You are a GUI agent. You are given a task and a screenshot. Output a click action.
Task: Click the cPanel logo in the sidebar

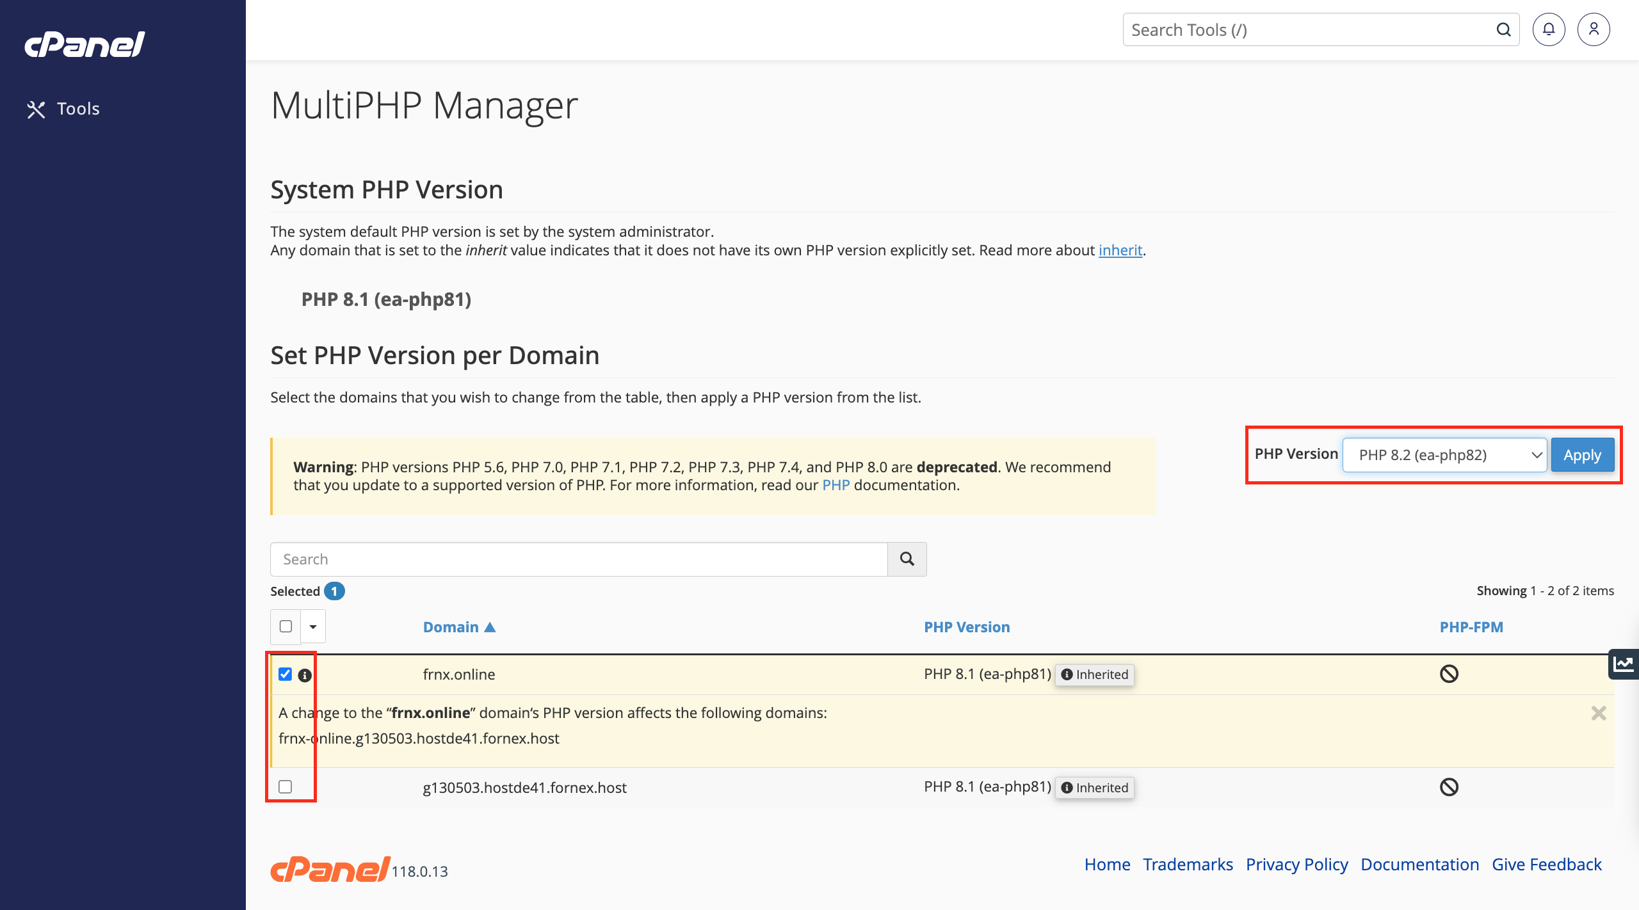click(x=85, y=44)
